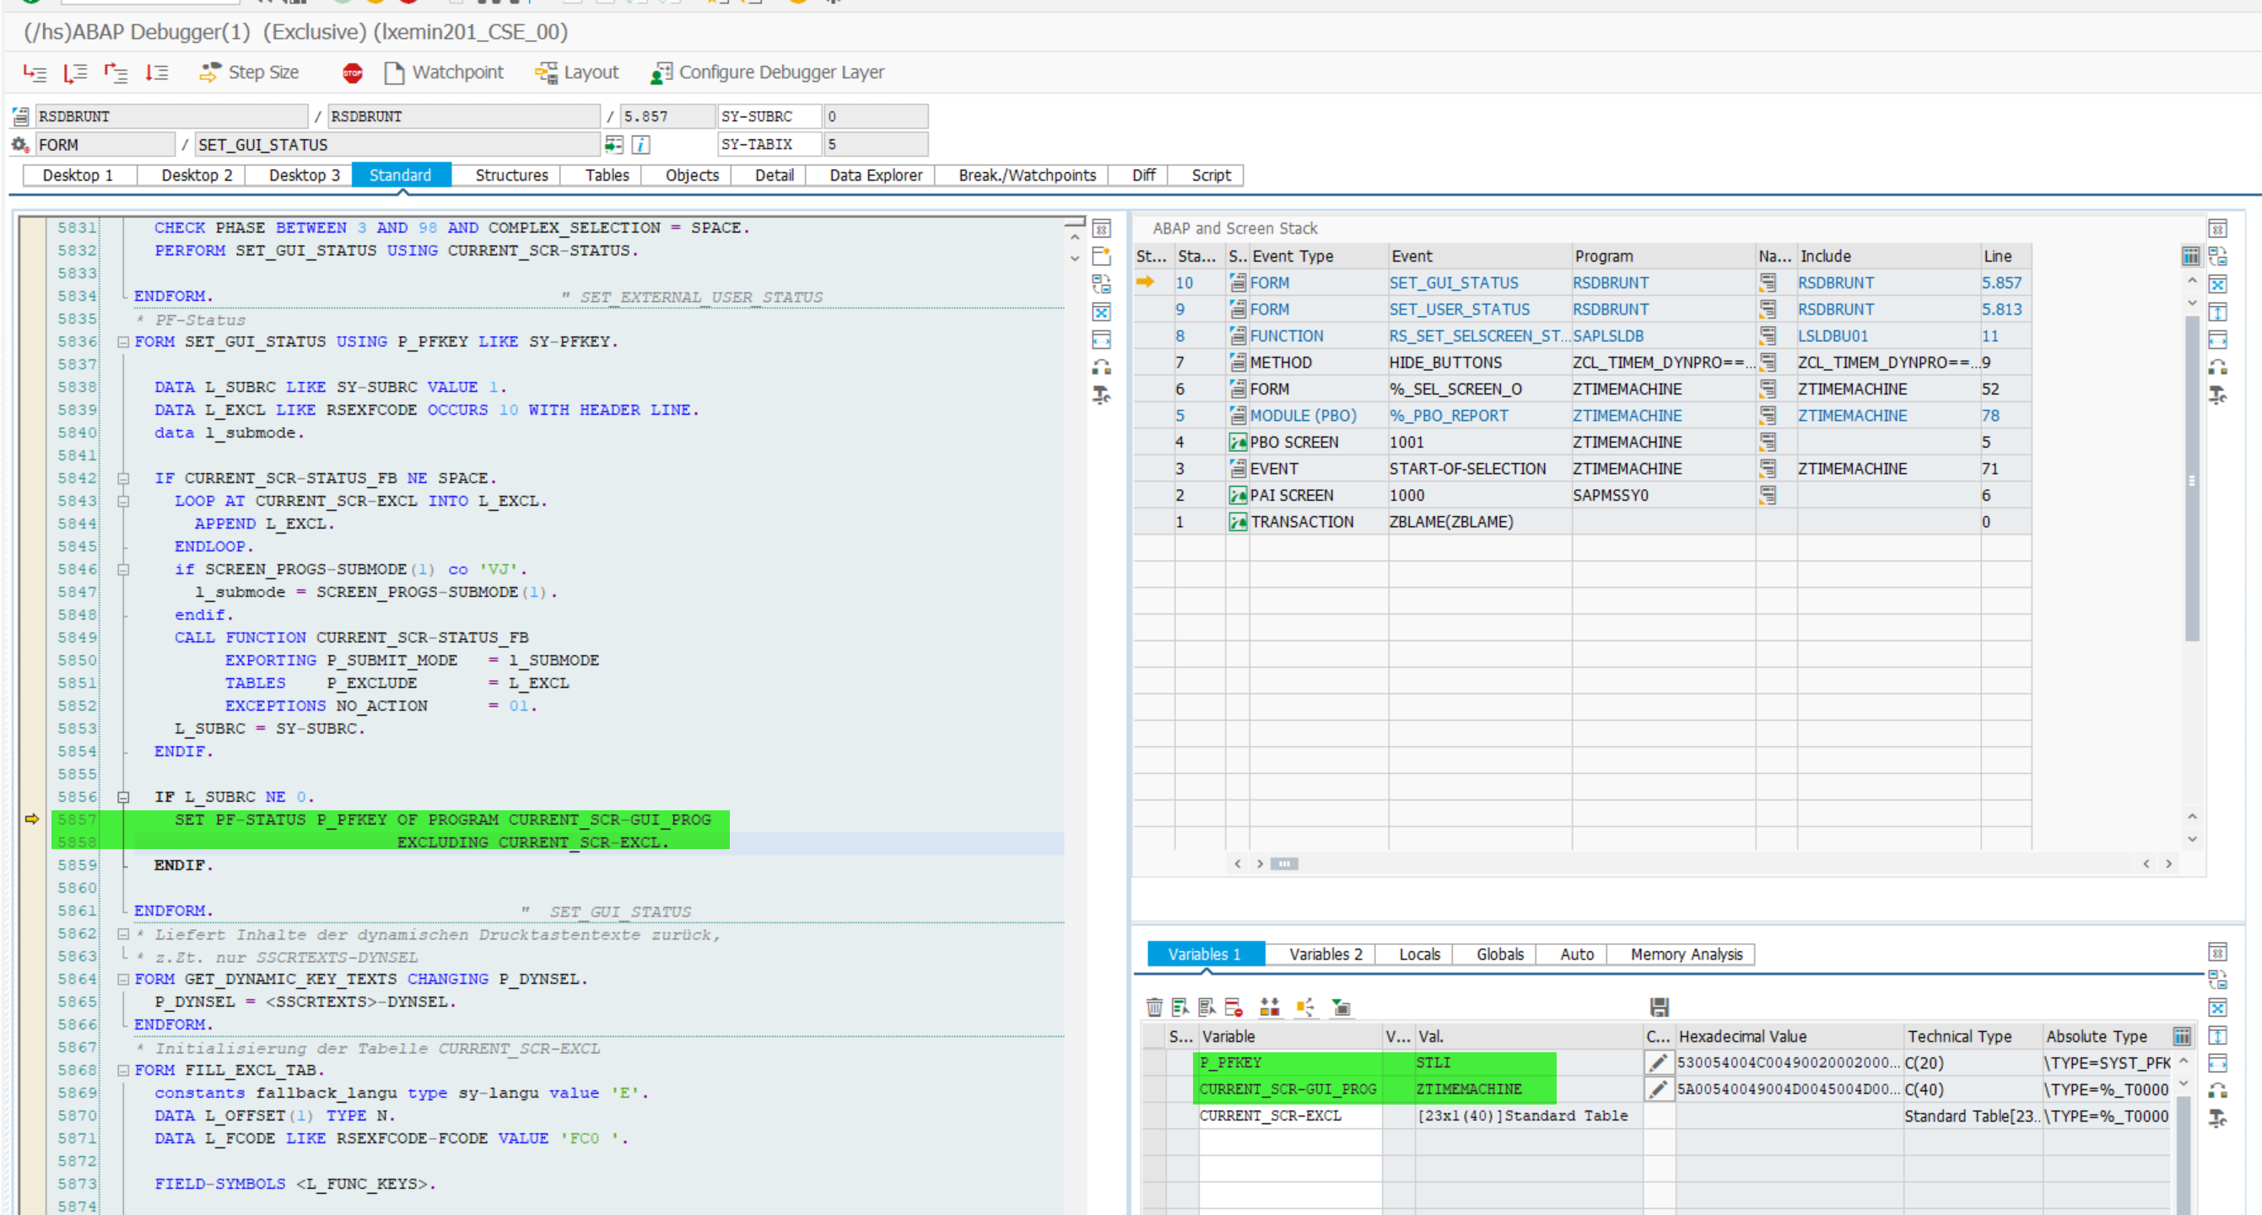Open the Configure Debugger Layer tool
This screenshot has width=2262, height=1215.
[767, 73]
